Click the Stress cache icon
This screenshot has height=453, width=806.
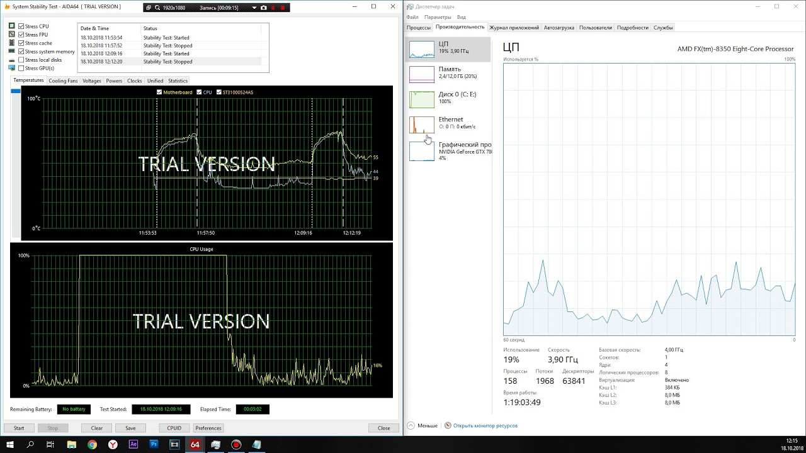pos(12,43)
